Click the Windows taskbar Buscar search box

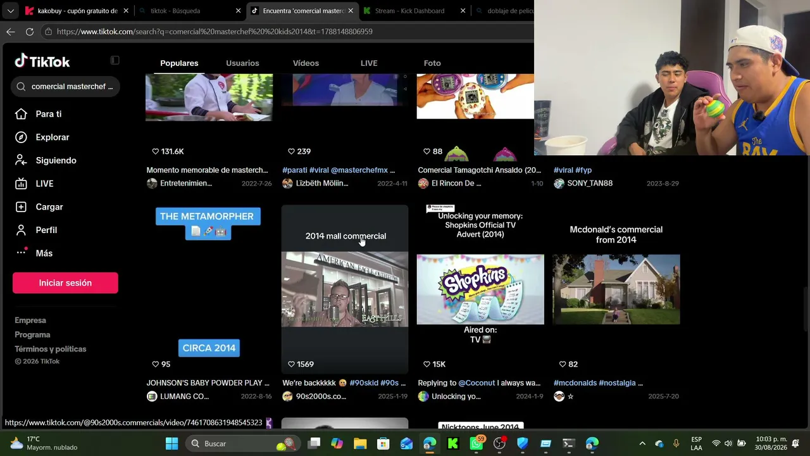[x=242, y=443]
